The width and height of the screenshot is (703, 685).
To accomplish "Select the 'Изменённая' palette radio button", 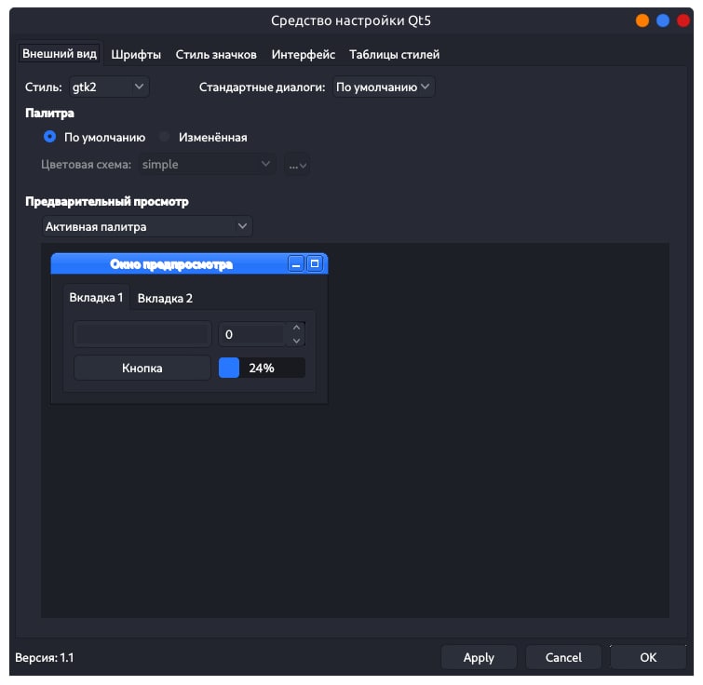I will point(165,137).
